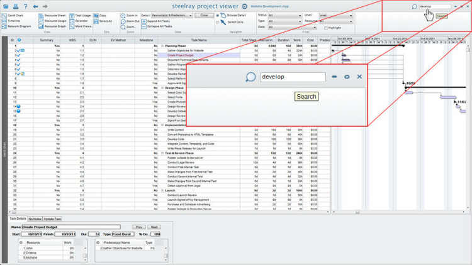Viewport: 472px width, 265px height.
Task: Click Expand All Tasks
Action: 156,21
